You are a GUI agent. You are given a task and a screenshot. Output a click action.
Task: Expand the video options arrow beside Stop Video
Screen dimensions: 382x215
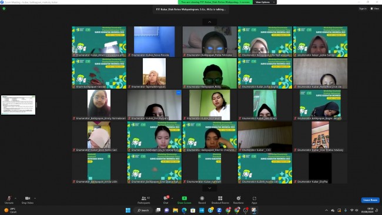[x=35, y=198]
